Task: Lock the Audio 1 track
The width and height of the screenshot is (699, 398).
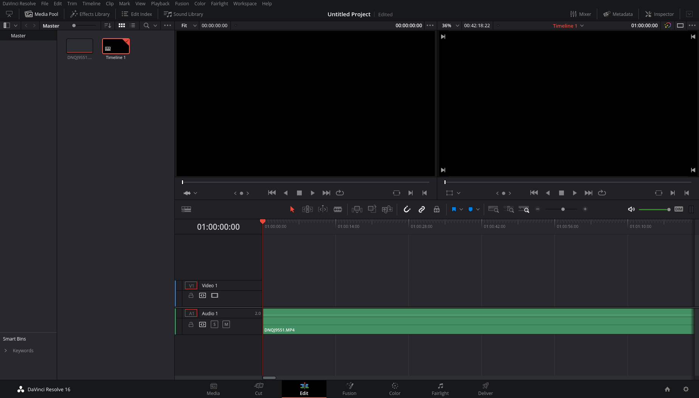Action: tap(191, 324)
